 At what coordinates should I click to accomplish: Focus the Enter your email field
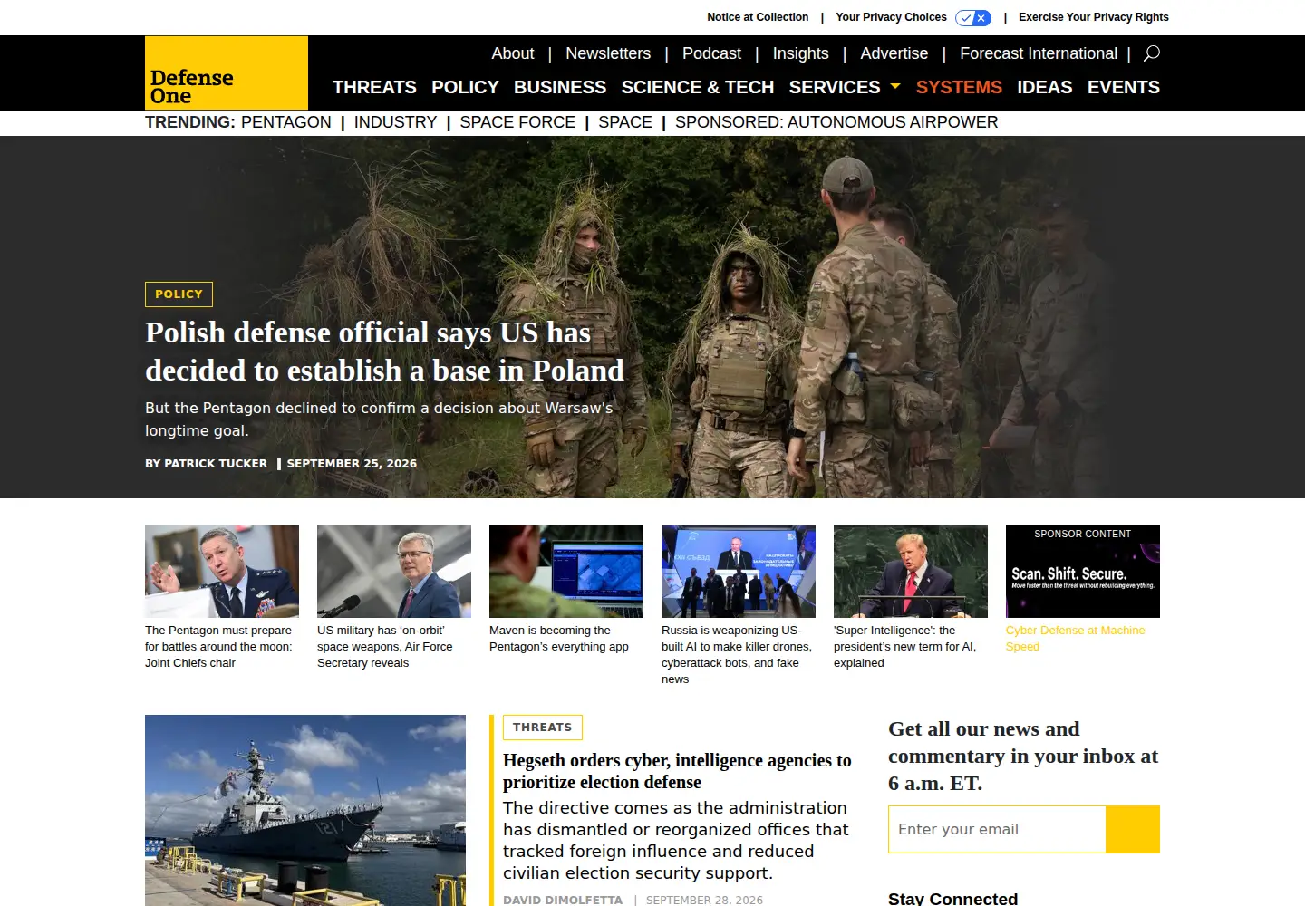997,829
